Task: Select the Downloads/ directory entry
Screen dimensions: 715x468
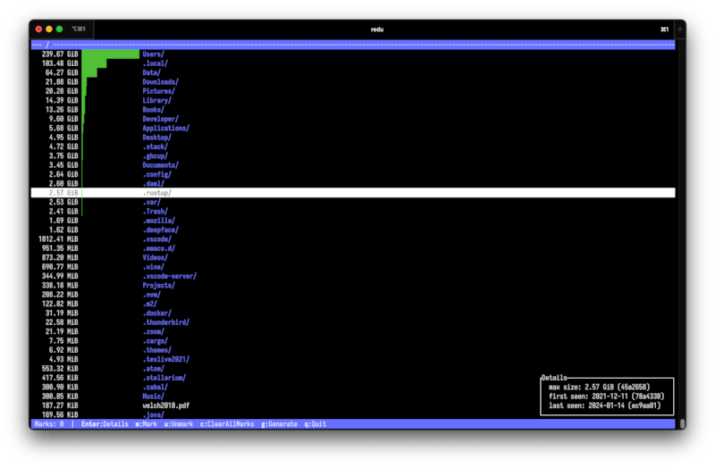Action: click(161, 82)
